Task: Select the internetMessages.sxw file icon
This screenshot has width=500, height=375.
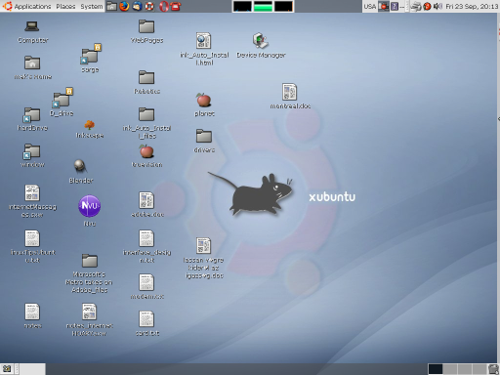Action: (32, 201)
